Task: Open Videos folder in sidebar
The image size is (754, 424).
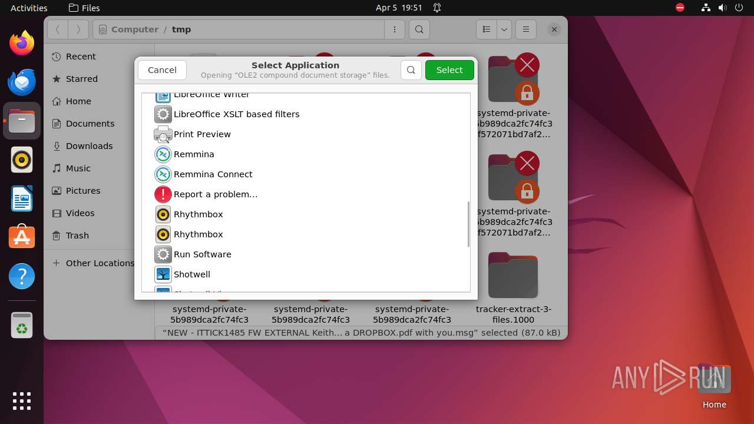Action: (80, 213)
